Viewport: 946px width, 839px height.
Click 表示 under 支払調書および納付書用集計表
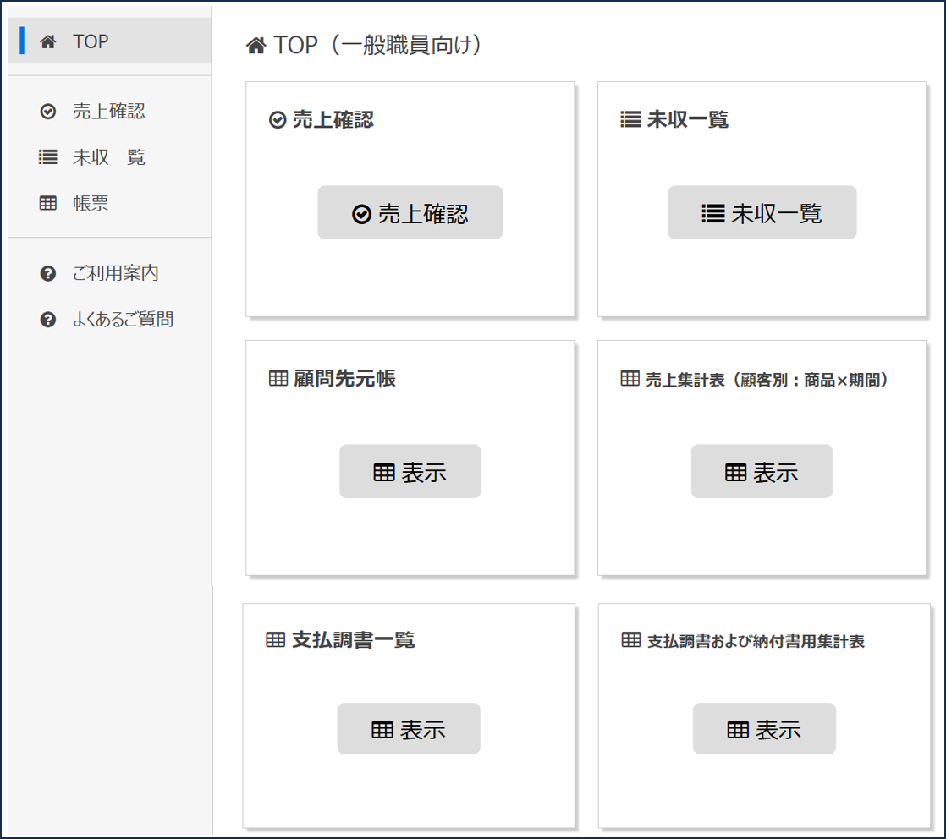click(764, 729)
